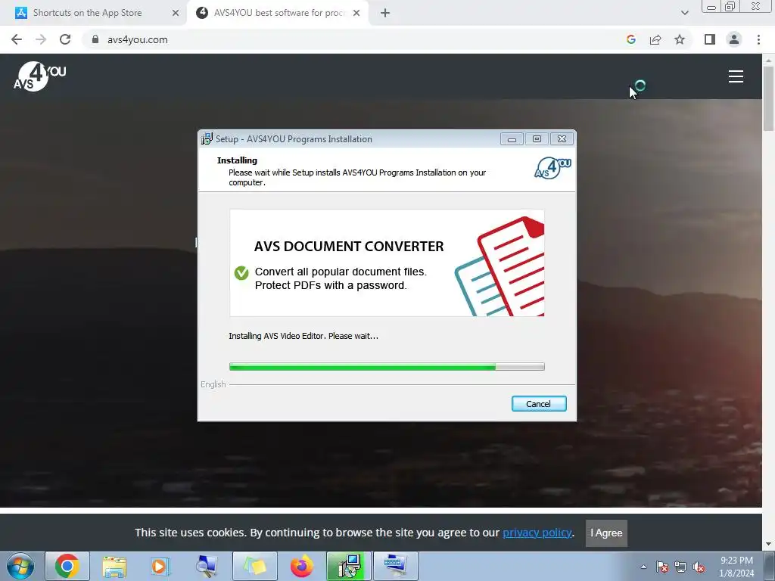Screen dimensions: 775x581
Task: Open a new browser tab
Action: (x=385, y=14)
